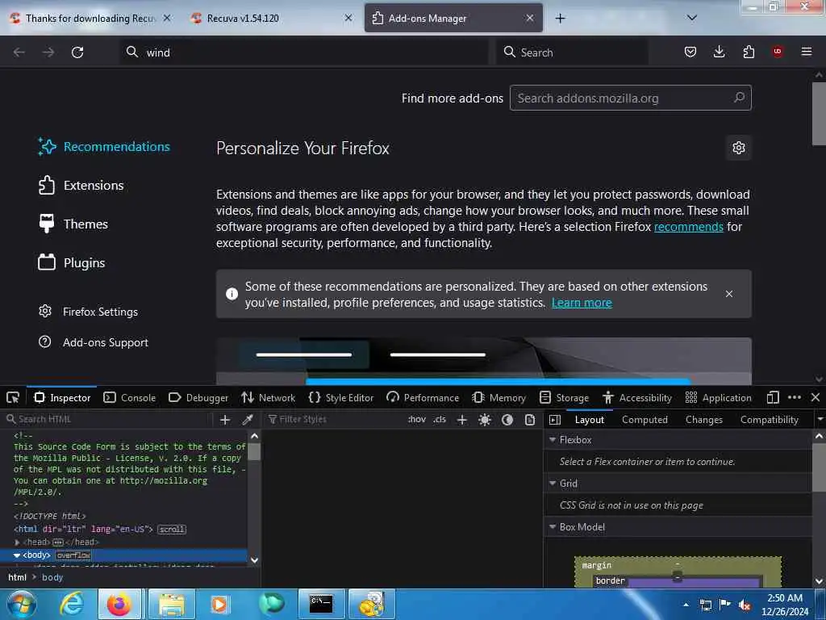Image resolution: width=826 pixels, height=620 pixels.
Task: Open the list all tabs dropdown arrow
Action: (x=692, y=18)
